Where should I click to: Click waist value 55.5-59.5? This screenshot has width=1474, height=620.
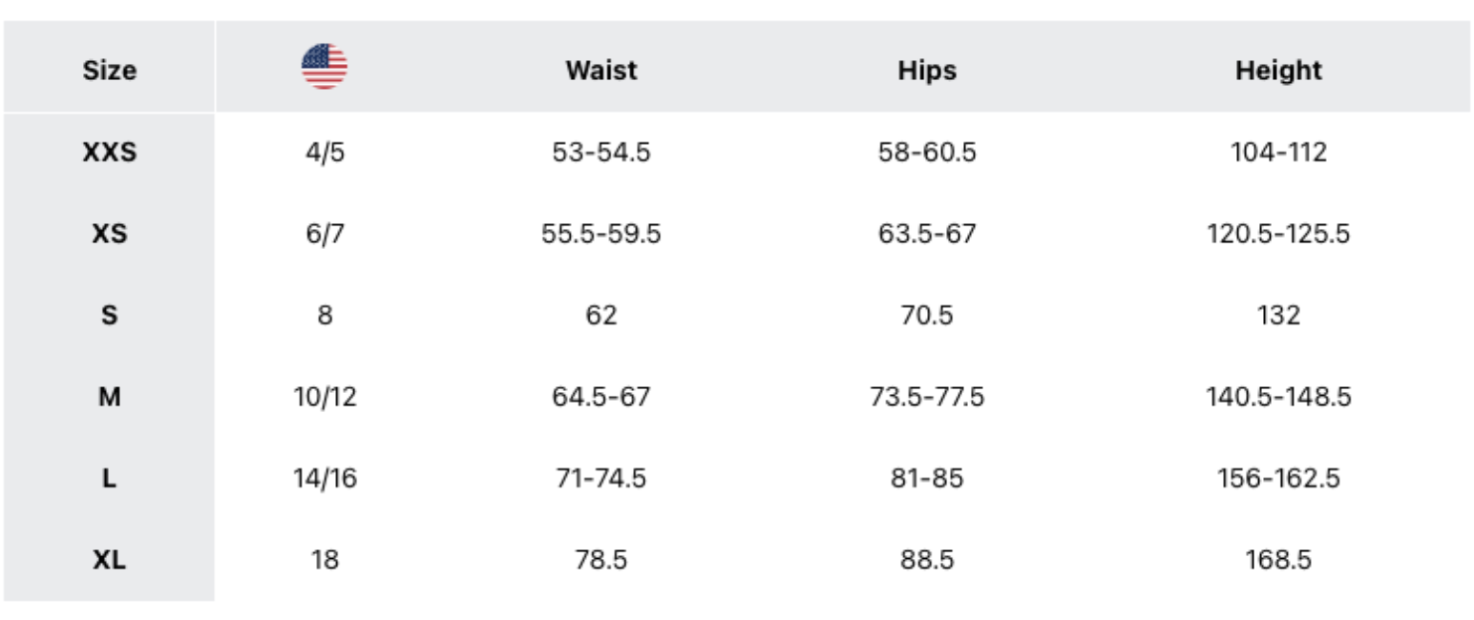point(601,234)
